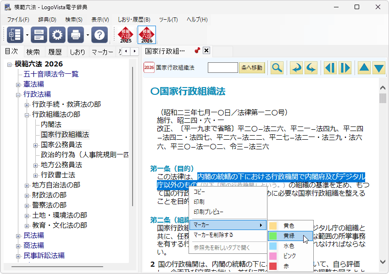Pin the 国家行政組織法 tab
389x274 pixels.
tap(197, 51)
